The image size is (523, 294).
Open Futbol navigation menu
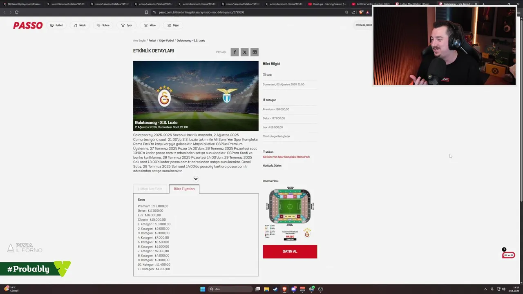point(56,25)
